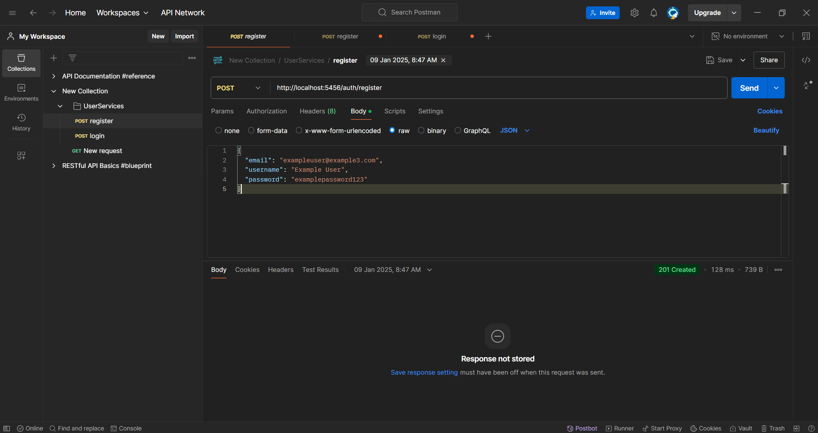This screenshot has height=433, width=818.
Task: Collapse the UserServices folder
Action: point(60,106)
